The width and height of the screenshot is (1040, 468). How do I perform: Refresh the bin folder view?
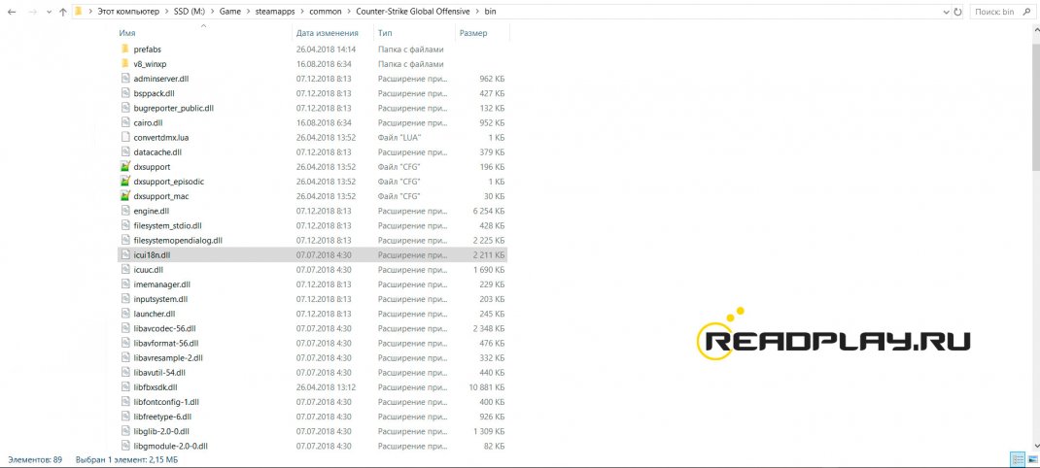(957, 12)
